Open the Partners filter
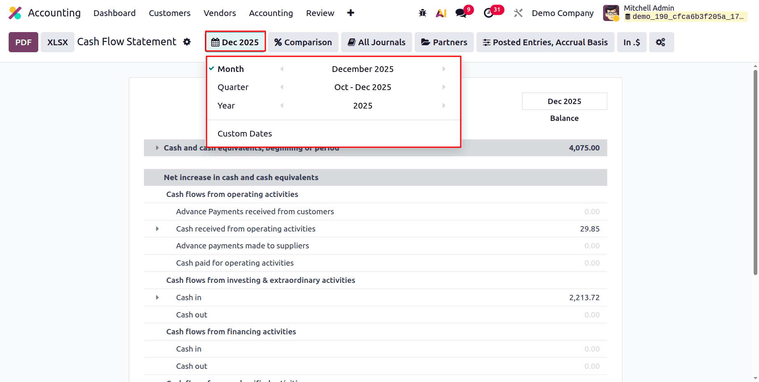This screenshot has height=382, width=759. coord(444,42)
